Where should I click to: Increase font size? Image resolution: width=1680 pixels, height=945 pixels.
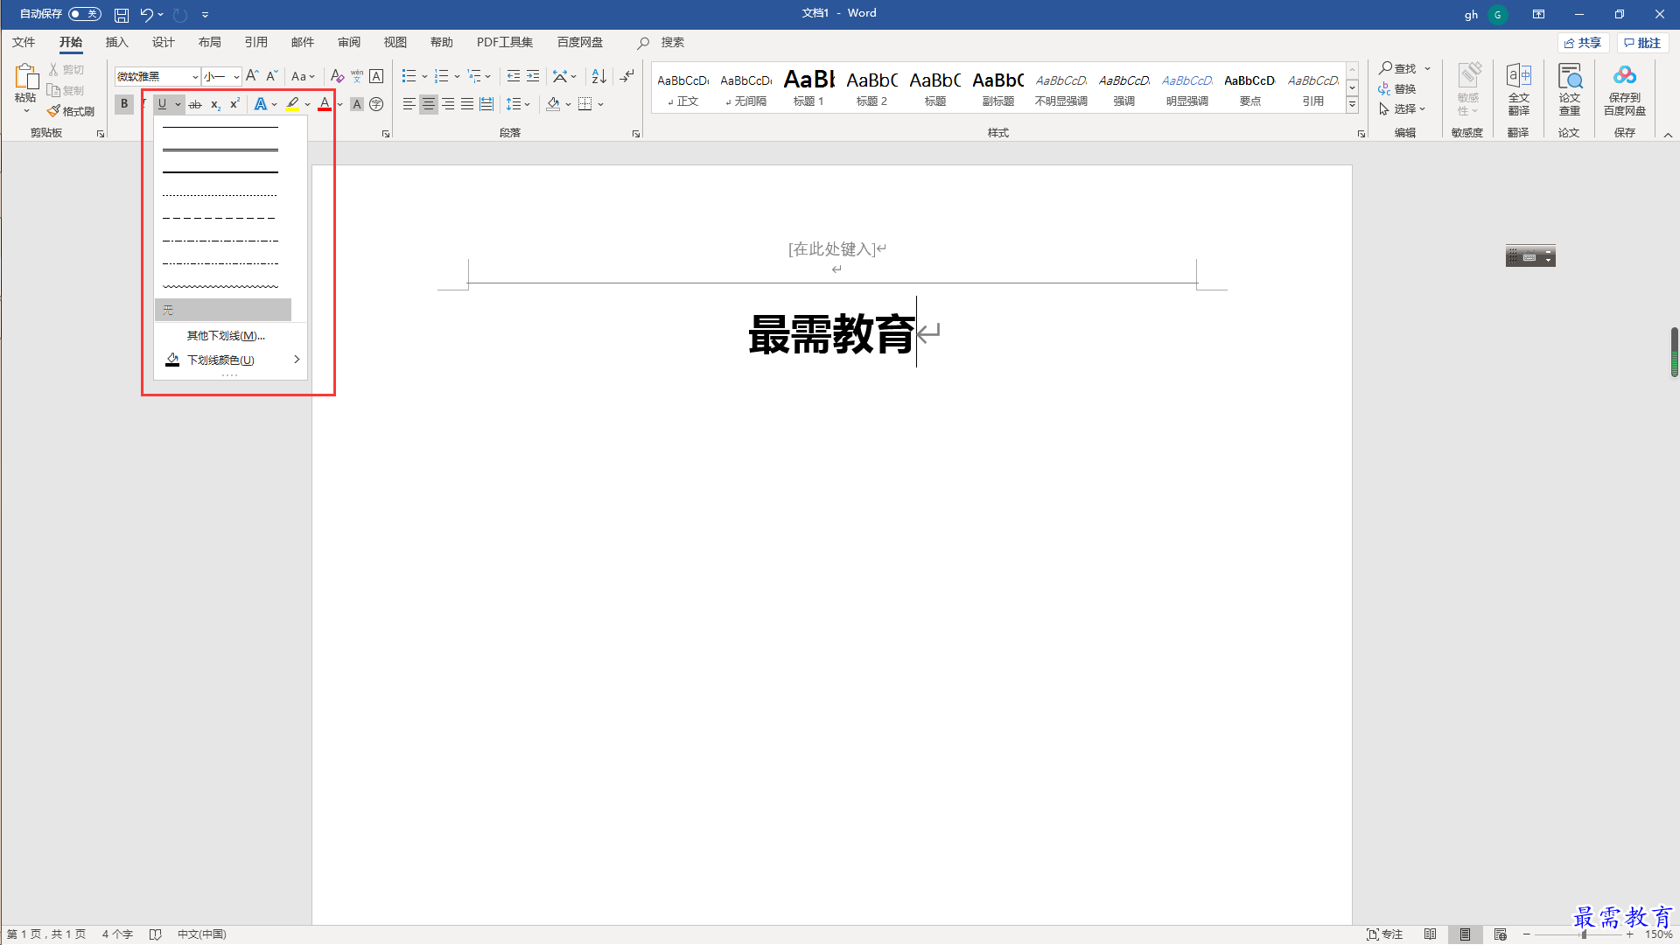pyautogui.click(x=252, y=76)
